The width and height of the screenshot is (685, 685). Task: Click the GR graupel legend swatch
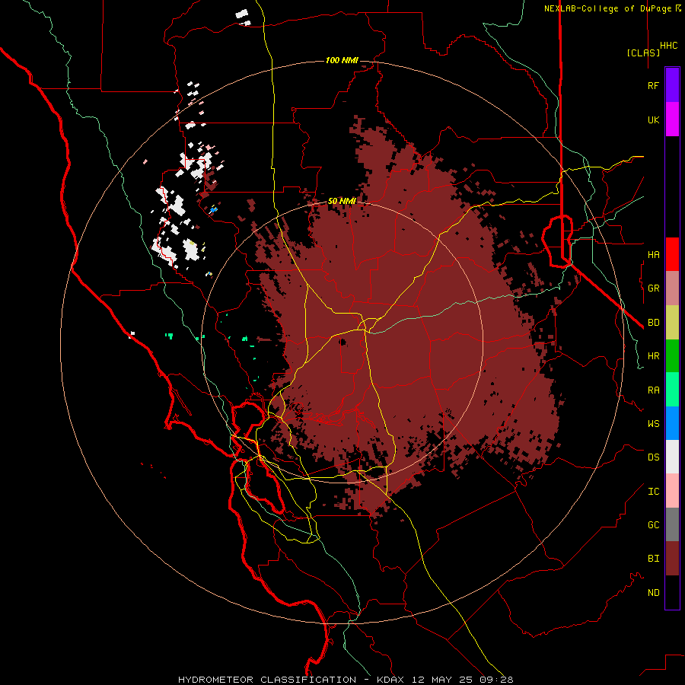click(x=672, y=288)
